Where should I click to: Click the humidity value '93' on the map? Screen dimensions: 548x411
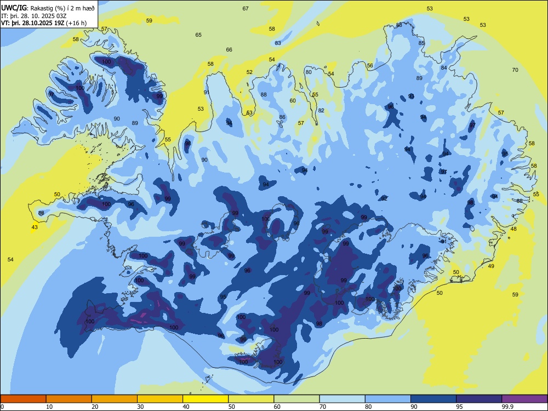point(411,96)
